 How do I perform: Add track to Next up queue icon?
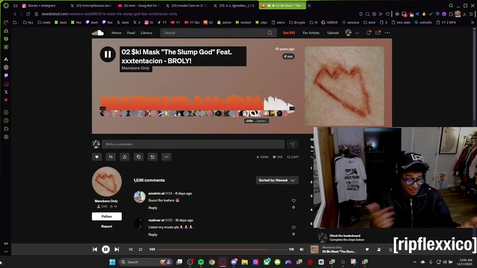coord(152,157)
